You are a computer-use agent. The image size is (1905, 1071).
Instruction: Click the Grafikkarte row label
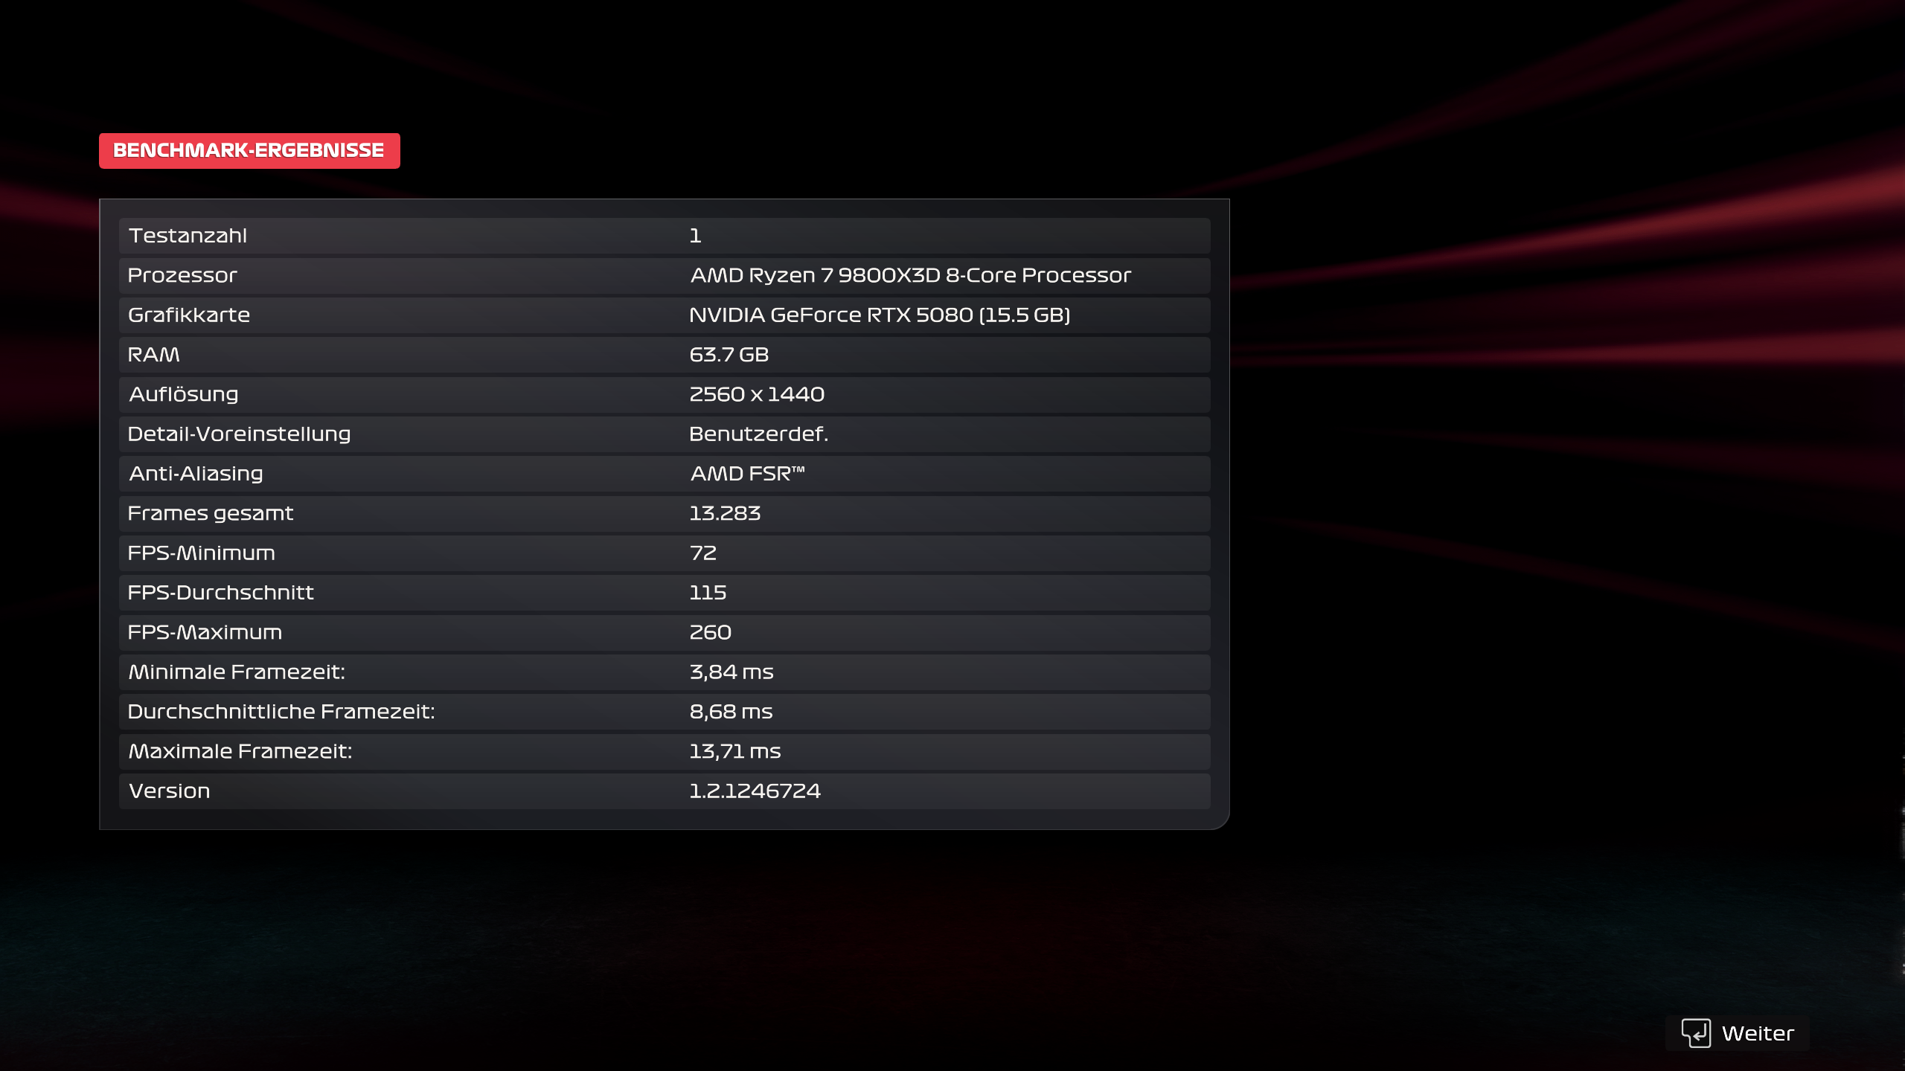point(188,315)
